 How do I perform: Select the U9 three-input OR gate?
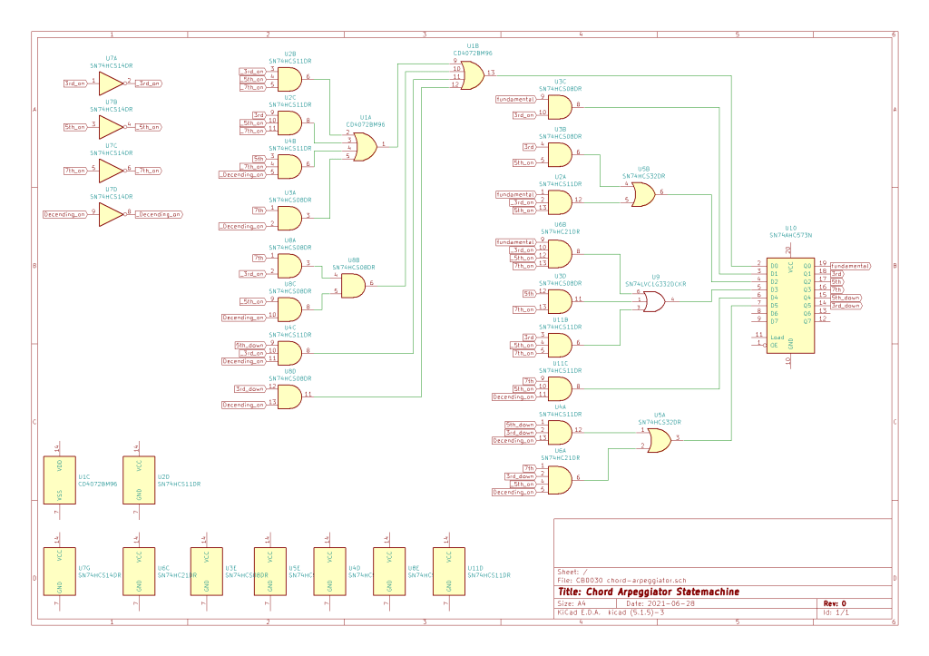[652, 301]
